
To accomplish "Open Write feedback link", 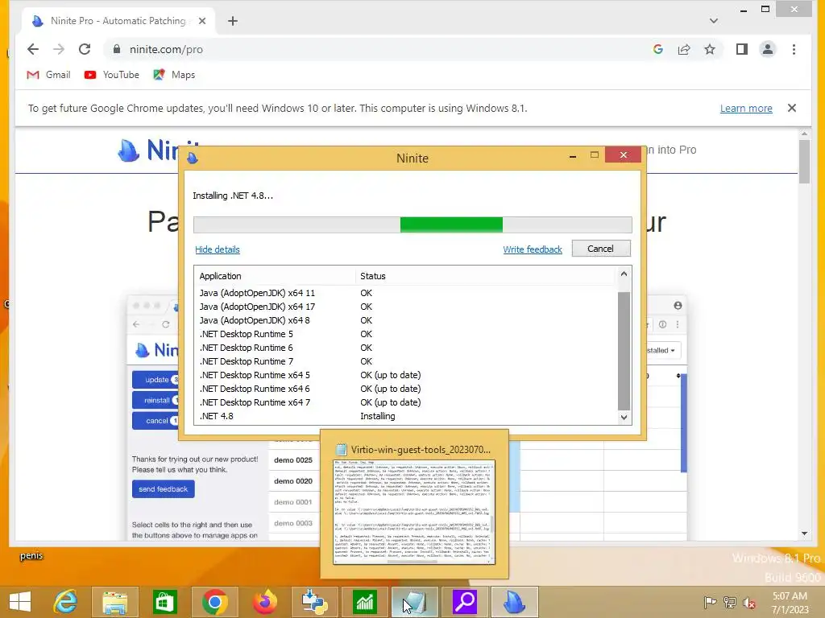I will pyautogui.click(x=533, y=249).
